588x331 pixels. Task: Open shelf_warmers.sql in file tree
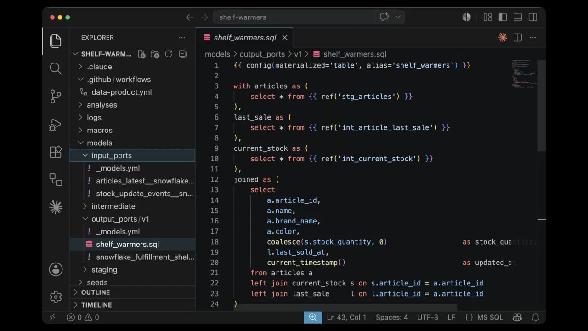point(132,245)
